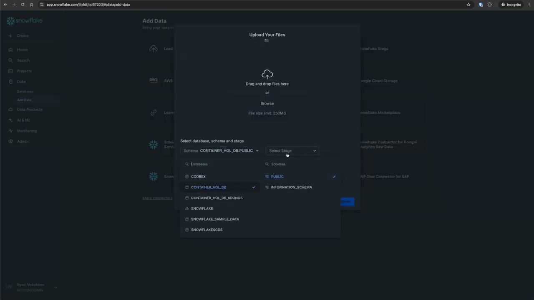Open the browser extensions puzzle icon

(x=489, y=5)
